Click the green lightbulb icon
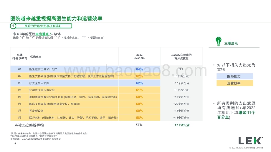This screenshot has width=271, height=152. click(219, 41)
